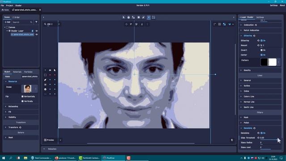
Task: Click the image row icon in visibility matrix
Action: coord(45,85)
